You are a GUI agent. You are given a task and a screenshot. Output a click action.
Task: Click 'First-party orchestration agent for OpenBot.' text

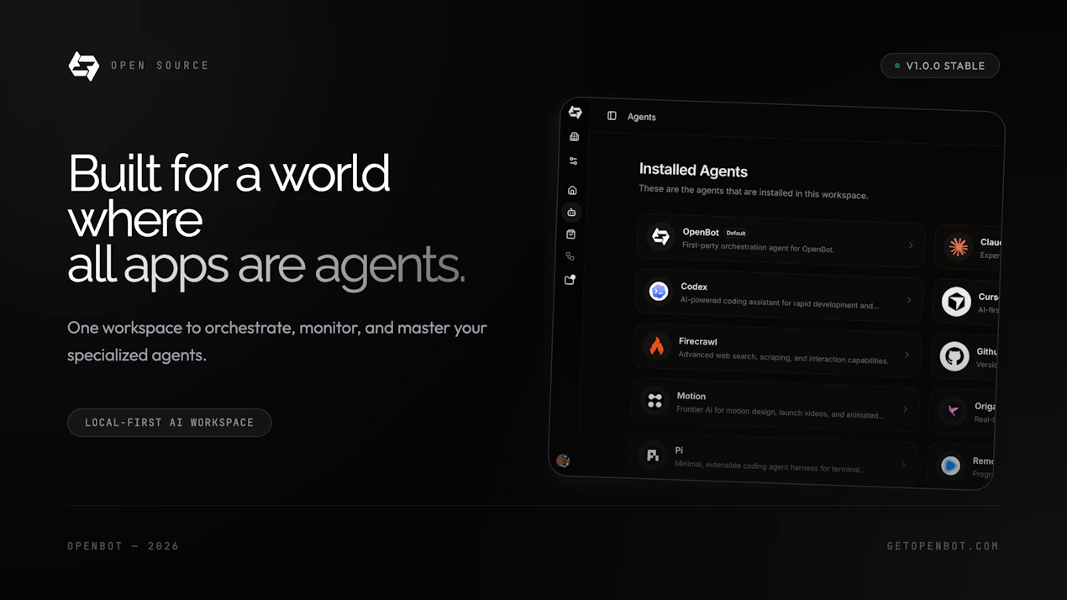758,248
